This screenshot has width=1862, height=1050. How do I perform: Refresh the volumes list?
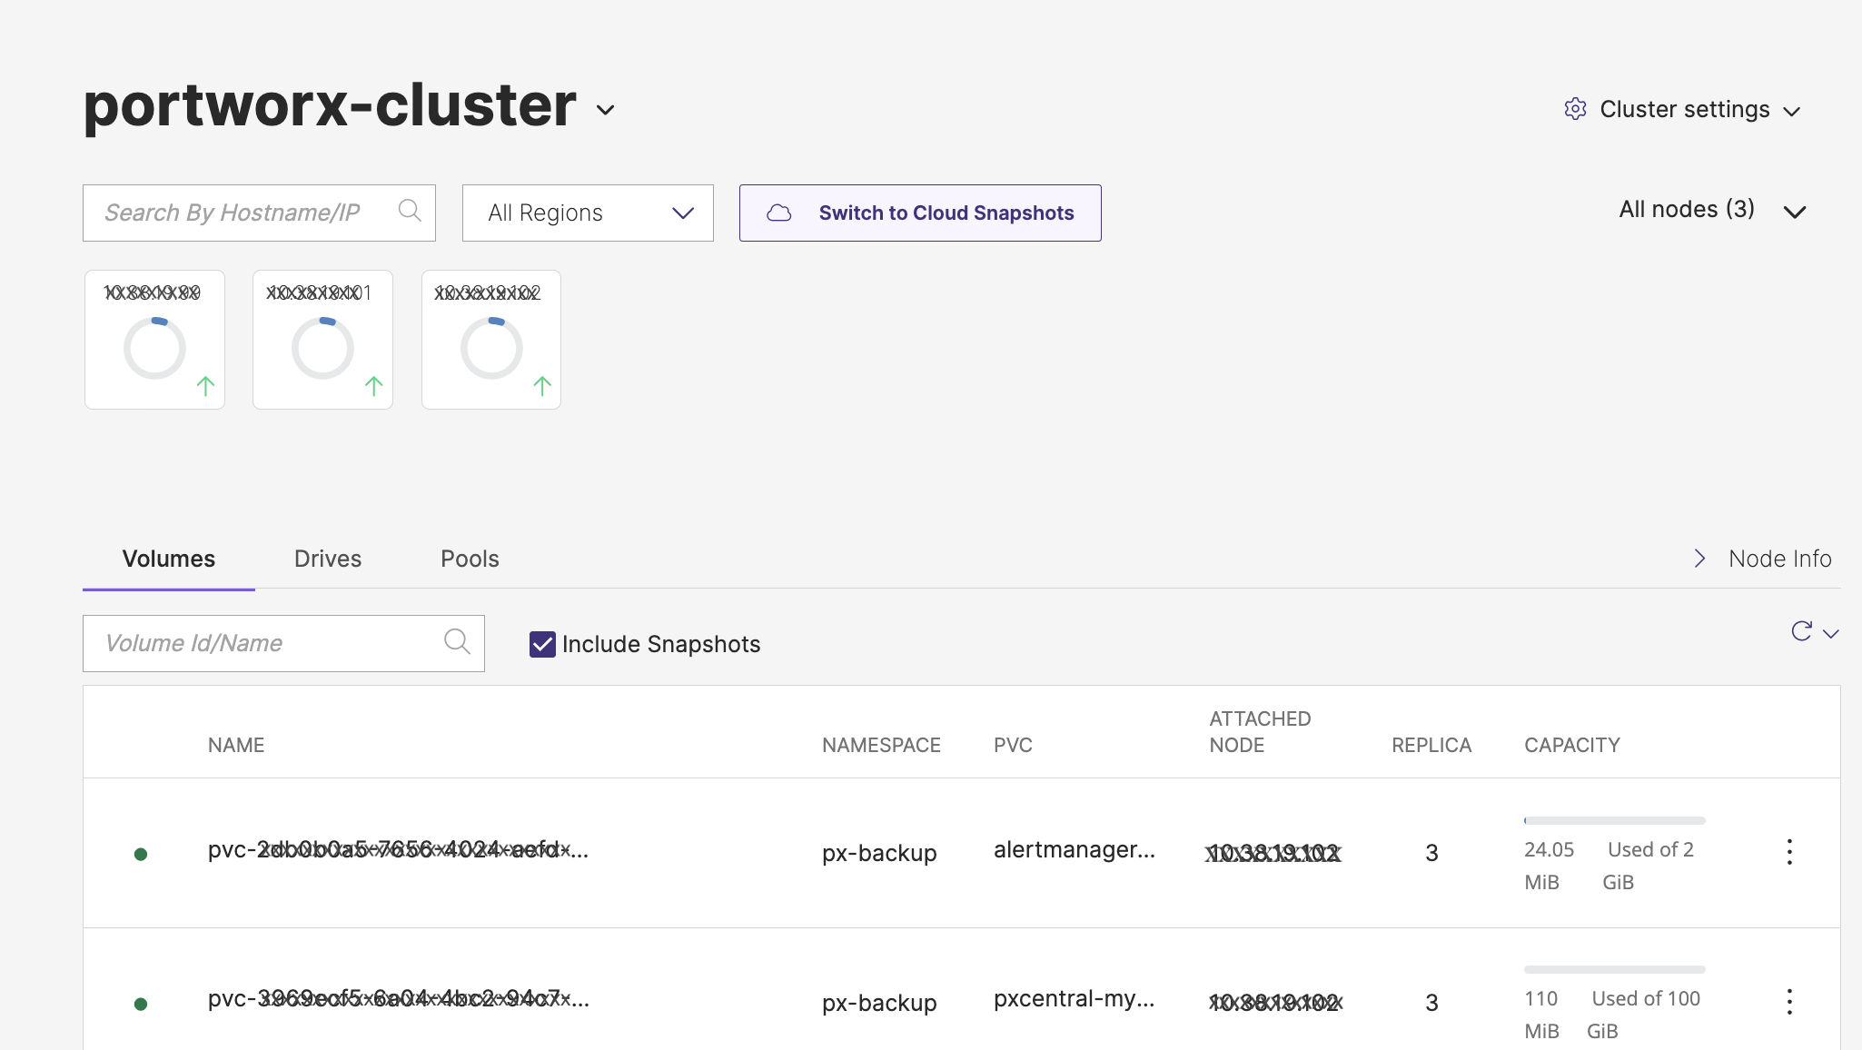[1801, 631]
